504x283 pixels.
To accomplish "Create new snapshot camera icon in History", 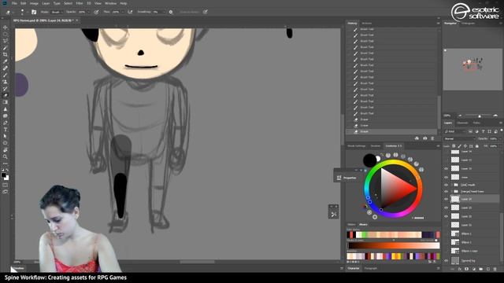I will 424,138.
